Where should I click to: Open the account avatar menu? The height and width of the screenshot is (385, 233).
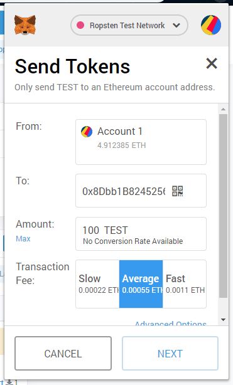tap(211, 25)
